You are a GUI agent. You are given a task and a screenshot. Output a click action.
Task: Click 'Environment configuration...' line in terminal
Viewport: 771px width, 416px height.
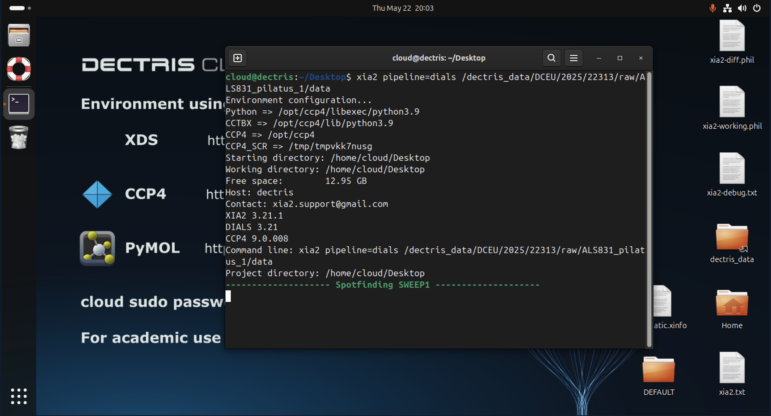[299, 100]
